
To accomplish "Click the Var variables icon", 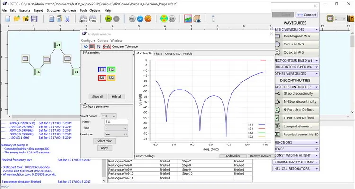I will tap(132, 18).
